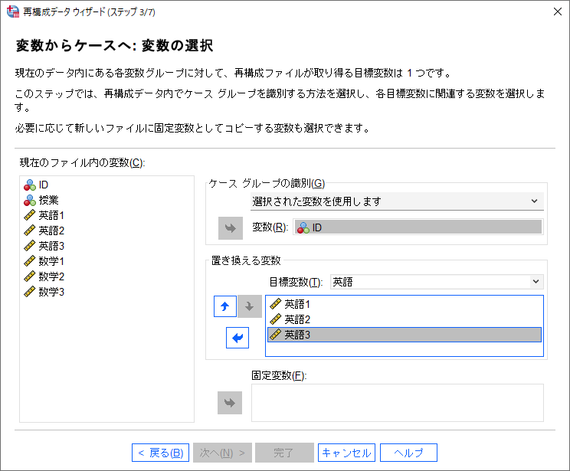Select ID variable in source list
The width and height of the screenshot is (570, 471).
pyautogui.click(x=44, y=185)
